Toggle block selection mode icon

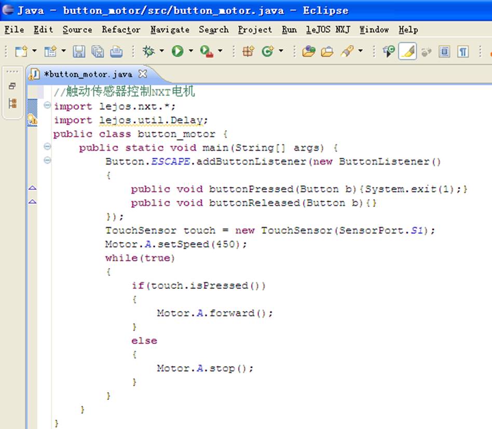coord(444,51)
